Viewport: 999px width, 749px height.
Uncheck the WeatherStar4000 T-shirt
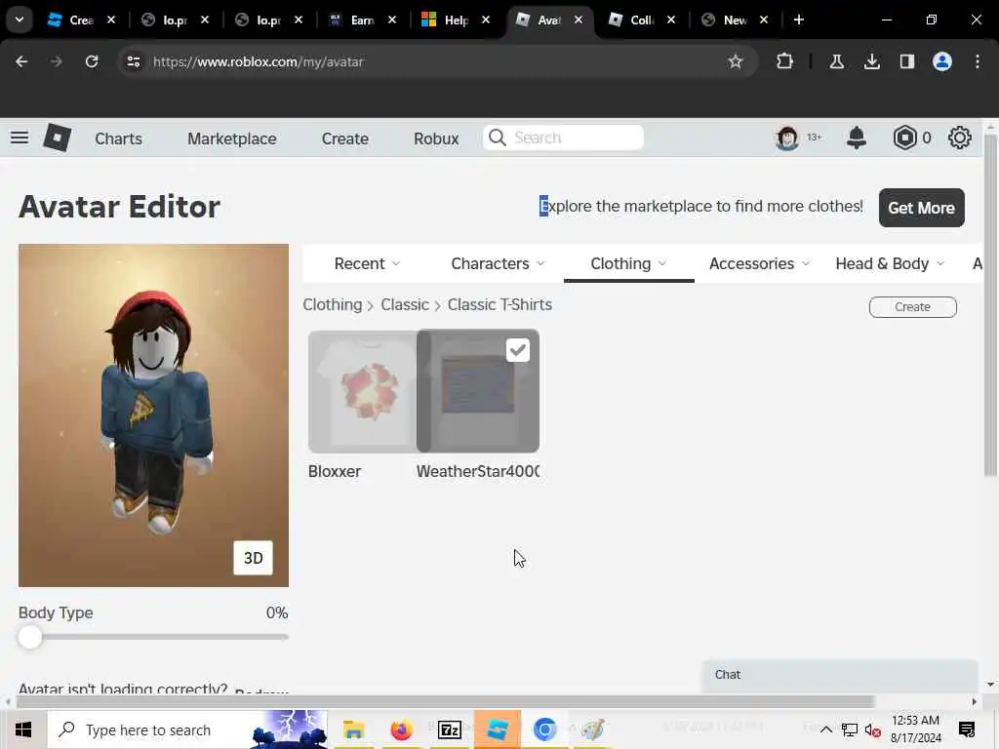(517, 350)
